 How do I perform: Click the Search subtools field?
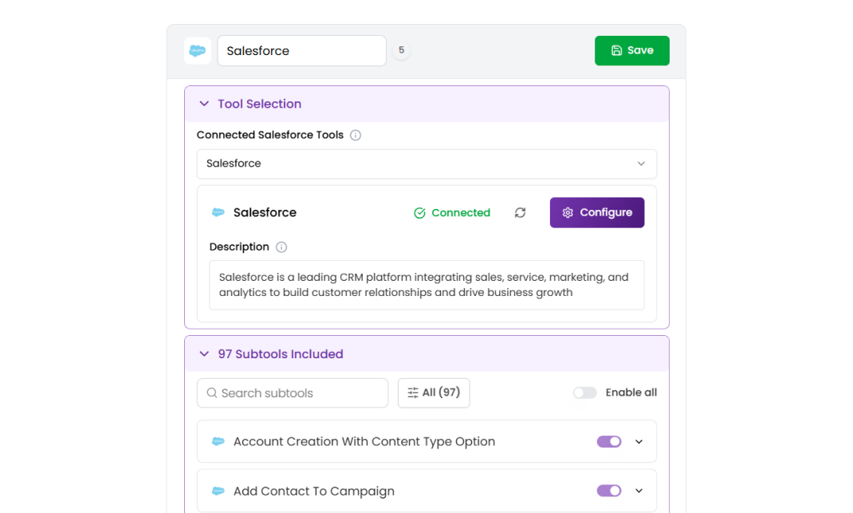click(x=293, y=393)
